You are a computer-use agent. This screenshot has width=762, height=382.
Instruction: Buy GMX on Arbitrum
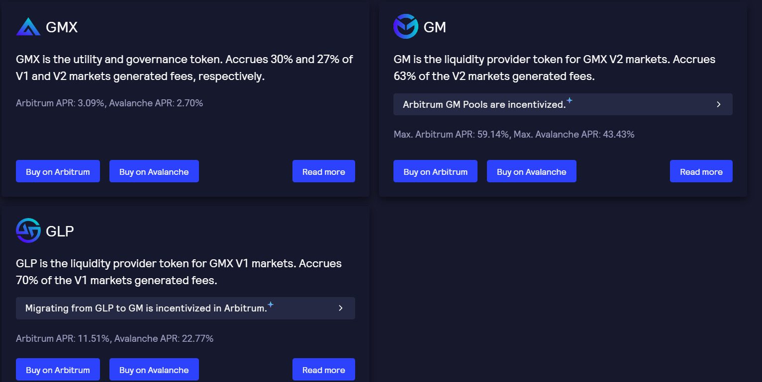[58, 171]
